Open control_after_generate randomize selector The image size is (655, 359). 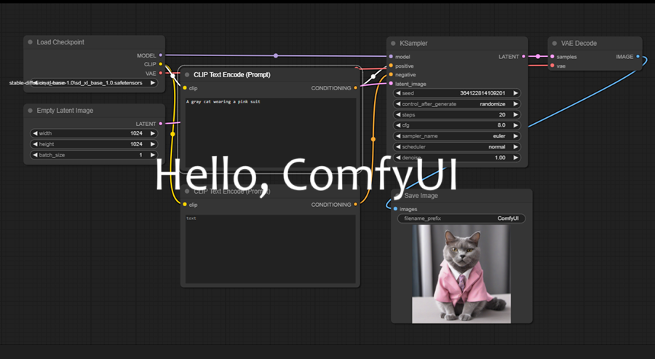point(457,104)
